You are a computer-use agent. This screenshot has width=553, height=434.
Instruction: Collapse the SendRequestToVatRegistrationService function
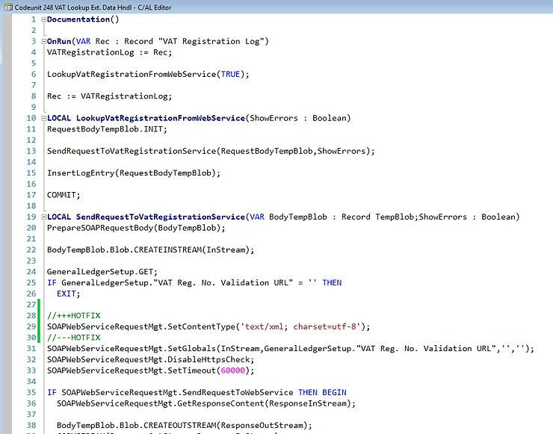[x=43, y=217]
